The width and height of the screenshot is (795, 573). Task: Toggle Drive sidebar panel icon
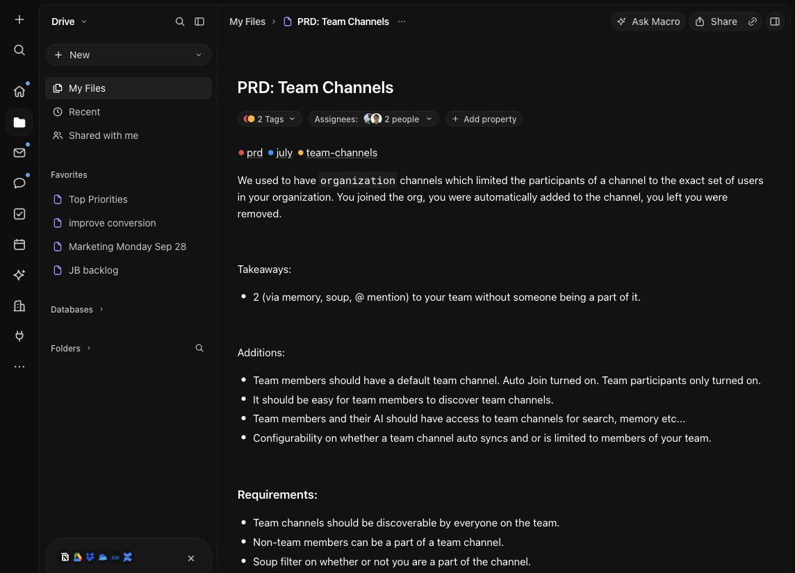[199, 22]
